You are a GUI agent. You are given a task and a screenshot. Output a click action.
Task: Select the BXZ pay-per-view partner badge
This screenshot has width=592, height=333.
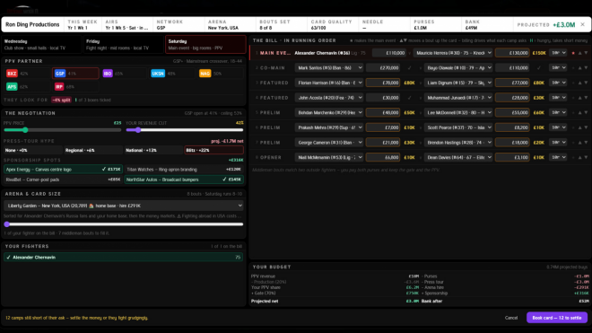(12, 74)
